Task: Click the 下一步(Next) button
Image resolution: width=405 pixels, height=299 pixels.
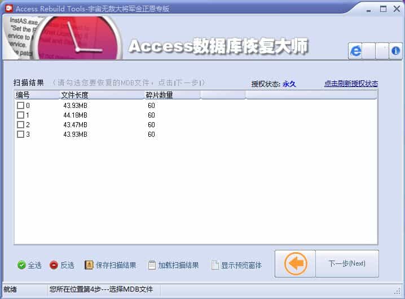Action: point(347,263)
